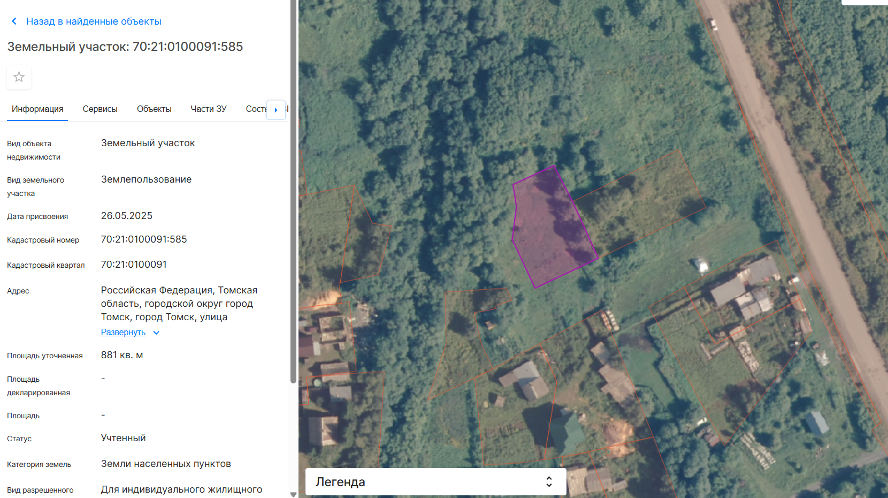Click the back arrow icon
Image resolution: width=888 pixels, height=498 pixels.
point(14,21)
